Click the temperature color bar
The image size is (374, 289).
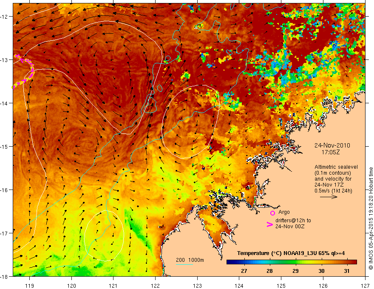pyautogui.click(x=292, y=262)
